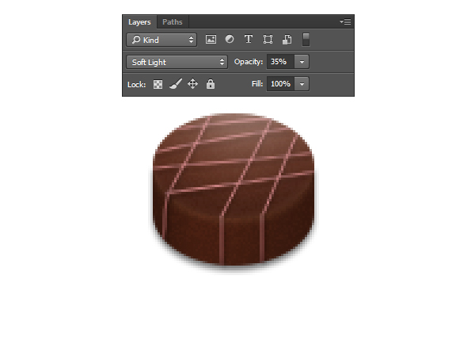Expand the Opacity slider arrow

(302, 61)
